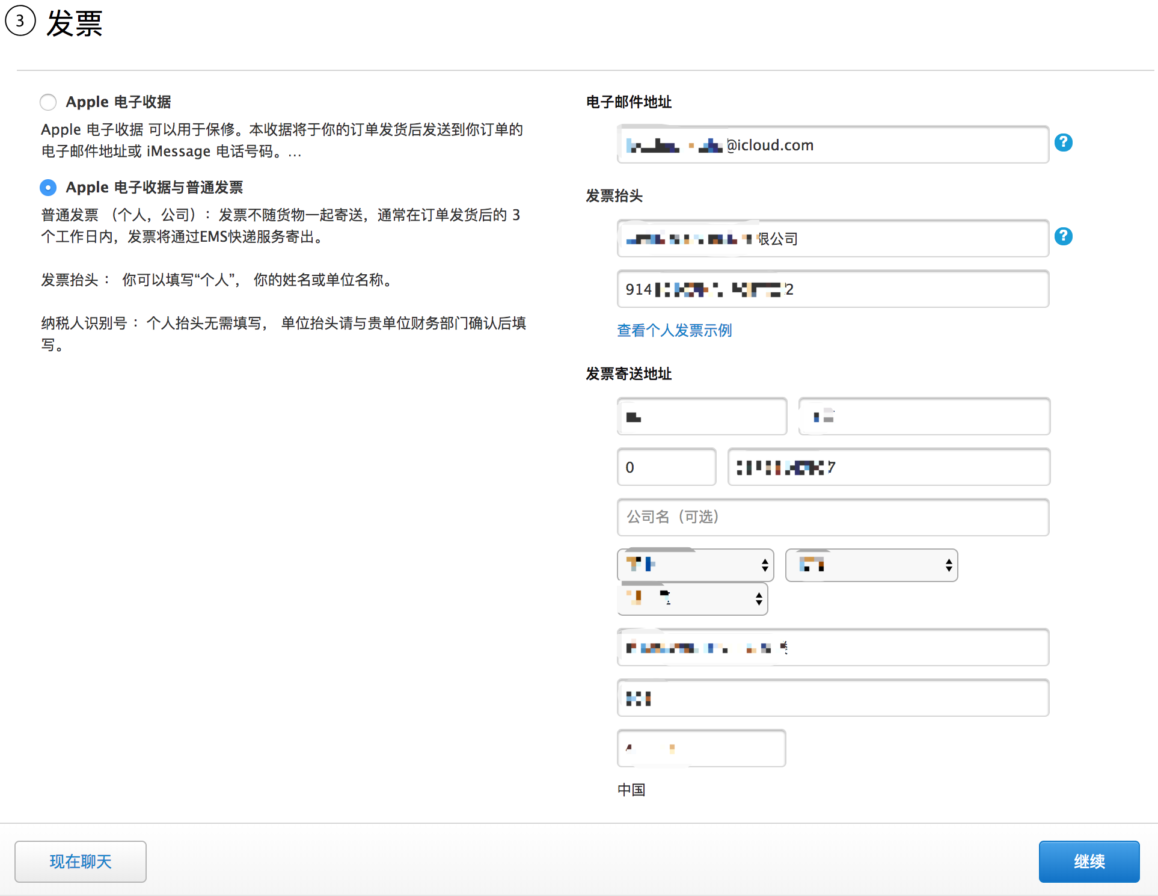1158x896 pixels.
Task: Open the dropdown to the left of 公司名 row below
Action: pos(695,565)
